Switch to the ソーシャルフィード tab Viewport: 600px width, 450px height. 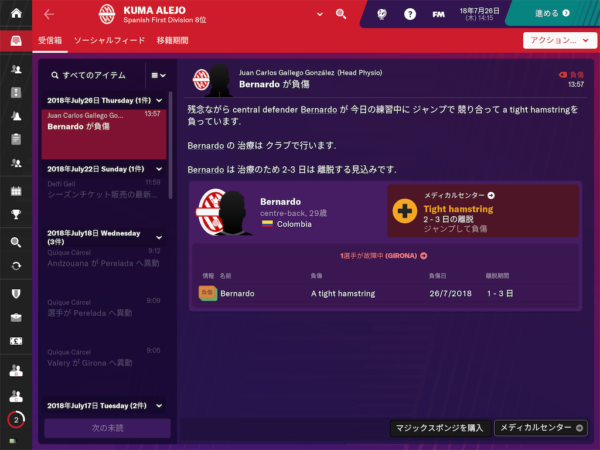[110, 40]
